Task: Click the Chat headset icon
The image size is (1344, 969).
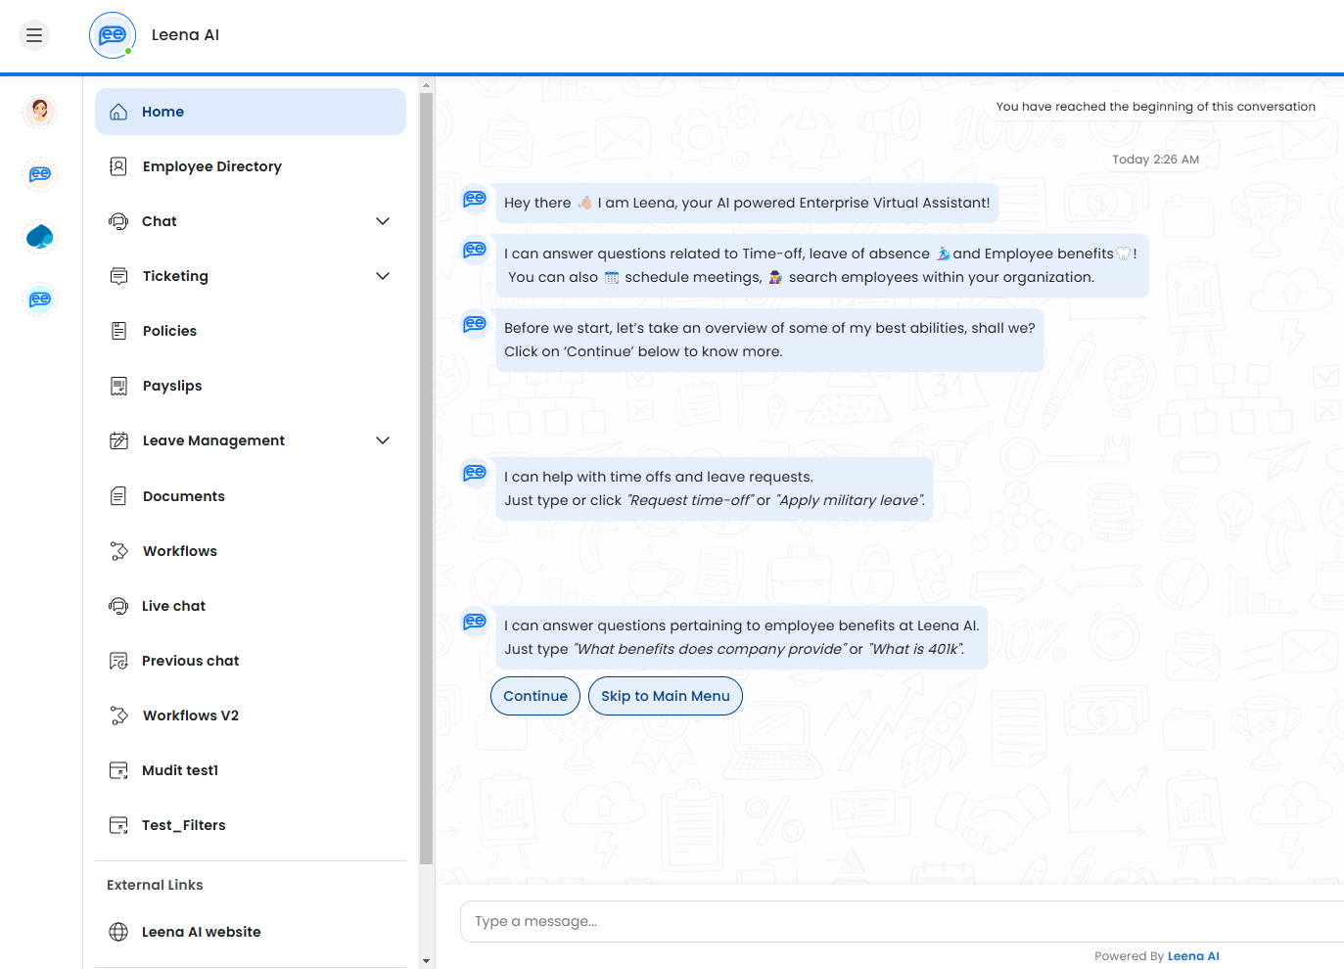Action: coord(118,221)
